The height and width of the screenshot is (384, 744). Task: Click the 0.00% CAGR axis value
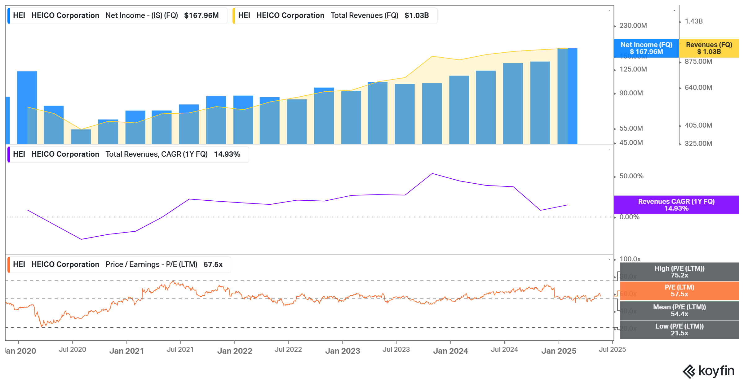[x=629, y=217]
